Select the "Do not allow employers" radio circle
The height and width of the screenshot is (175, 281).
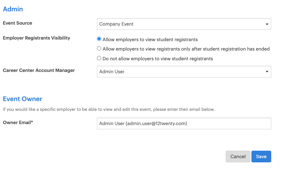pos(99,59)
